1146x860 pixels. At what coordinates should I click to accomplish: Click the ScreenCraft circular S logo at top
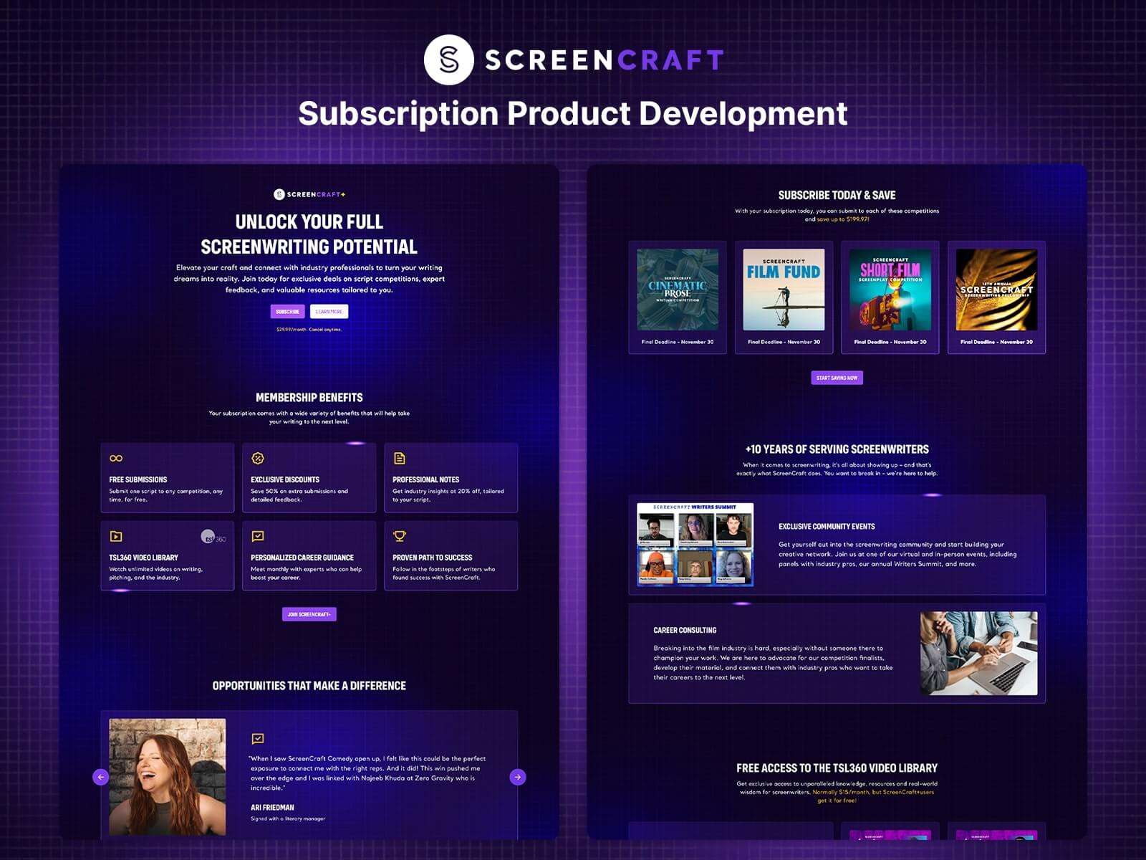point(448,60)
